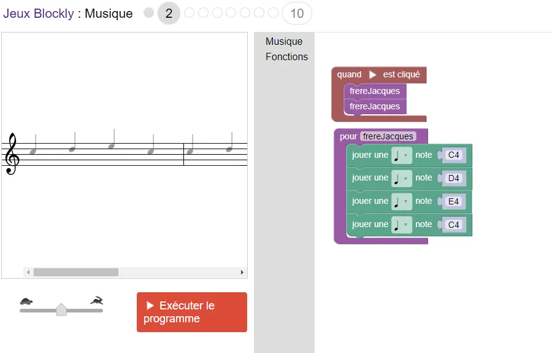Click level 1 filled dot indicator
Image resolution: width=552 pixels, height=353 pixels.
coord(148,13)
